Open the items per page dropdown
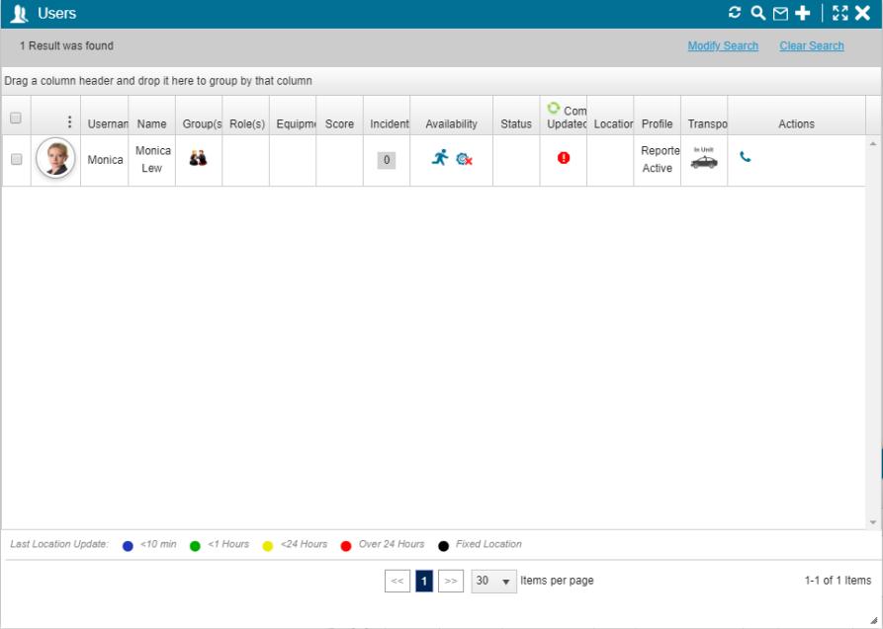This screenshot has width=883, height=629. click(x=493, y=582)
